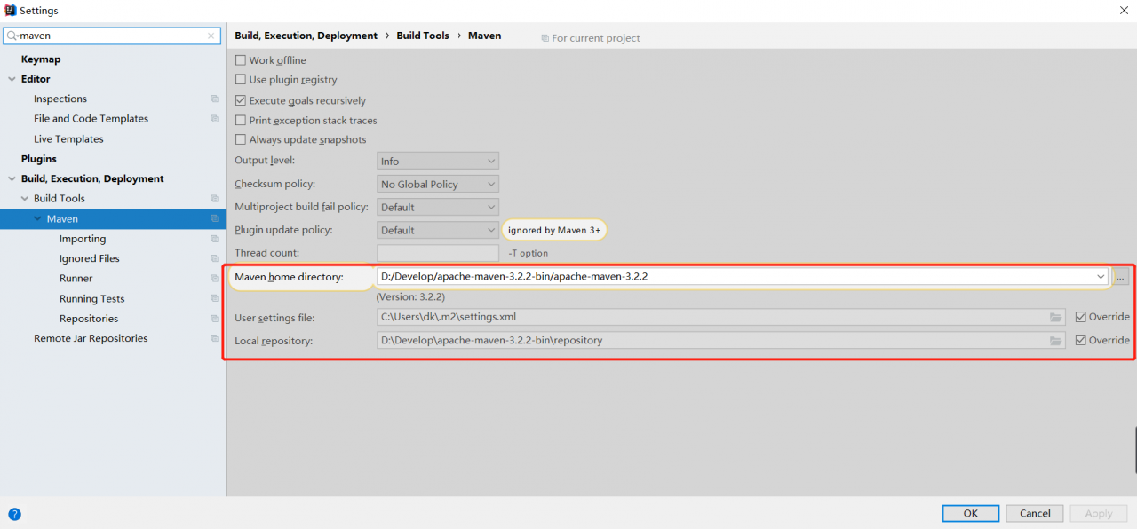Open Repositories under Maven
Viewport: 1137px width, 529px height.
[89, 319]
